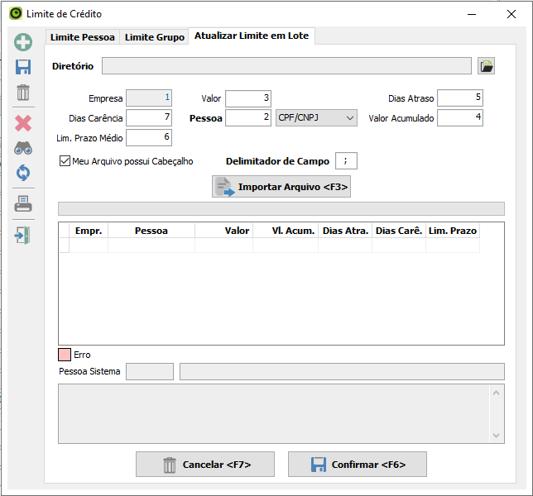Click the trash can delete icon in sidebar
The height and width of the screenshot is (496, 533).
point(23,93)
